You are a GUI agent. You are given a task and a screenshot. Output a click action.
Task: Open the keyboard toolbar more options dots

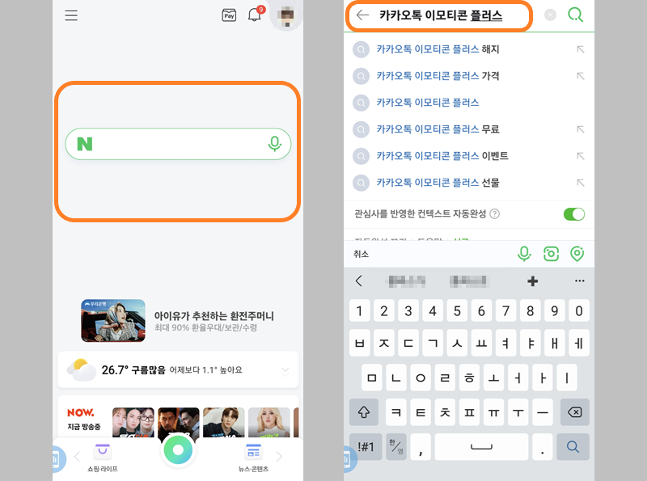click(579, 281)
